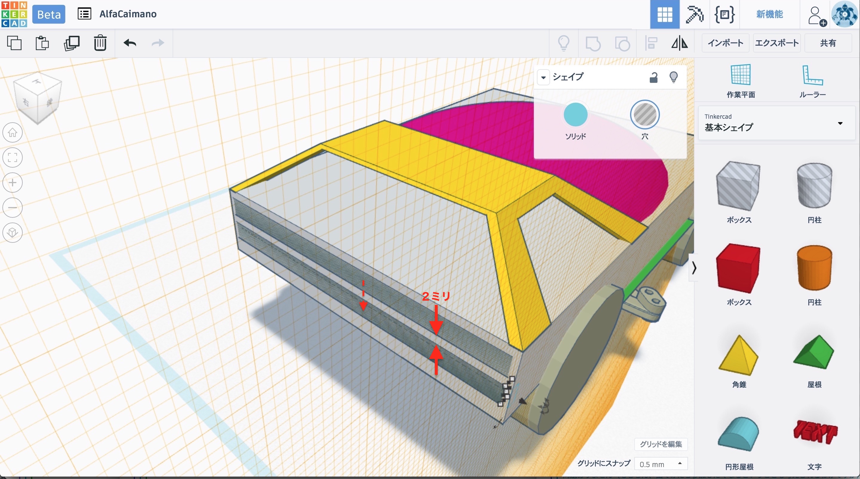Click fit all in view icon
The height and width of the screenshot is (479, 860).
13,157
